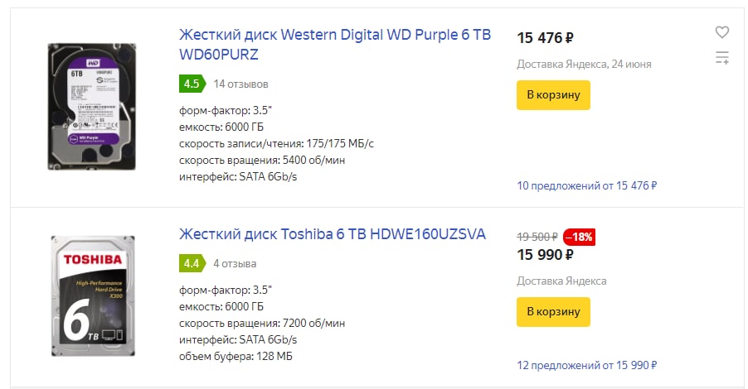Click the red −18% discount badge
Screen dimensions: 748x389
[x=579, y=237]
